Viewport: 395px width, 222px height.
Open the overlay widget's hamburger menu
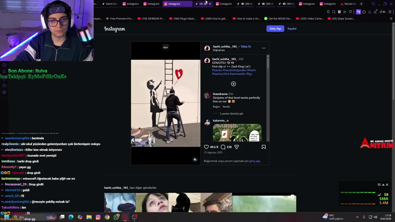point(379,185)
